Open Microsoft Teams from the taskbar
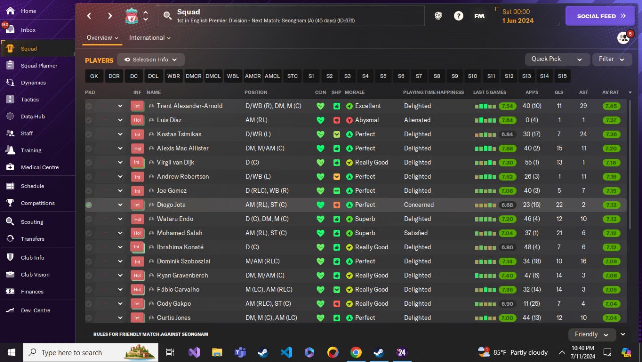 (x=240, y=352)
